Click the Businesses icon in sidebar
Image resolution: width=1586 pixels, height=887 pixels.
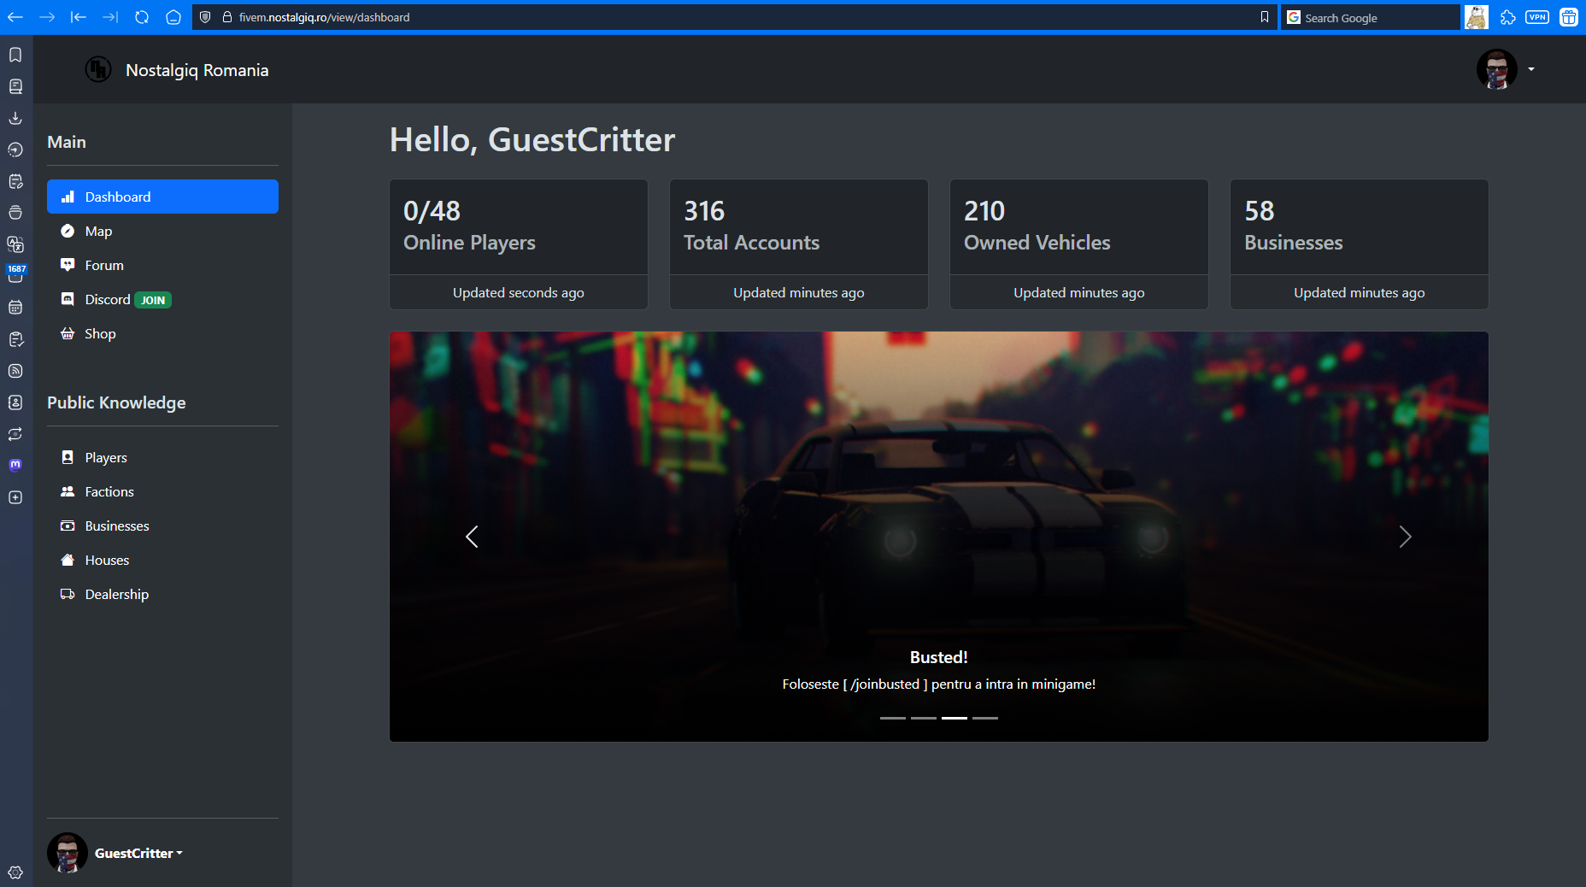(x=68, y=526)
